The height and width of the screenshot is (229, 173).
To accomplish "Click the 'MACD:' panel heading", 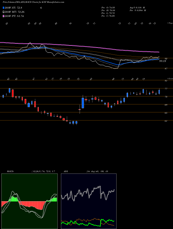I will click(10, 171).
